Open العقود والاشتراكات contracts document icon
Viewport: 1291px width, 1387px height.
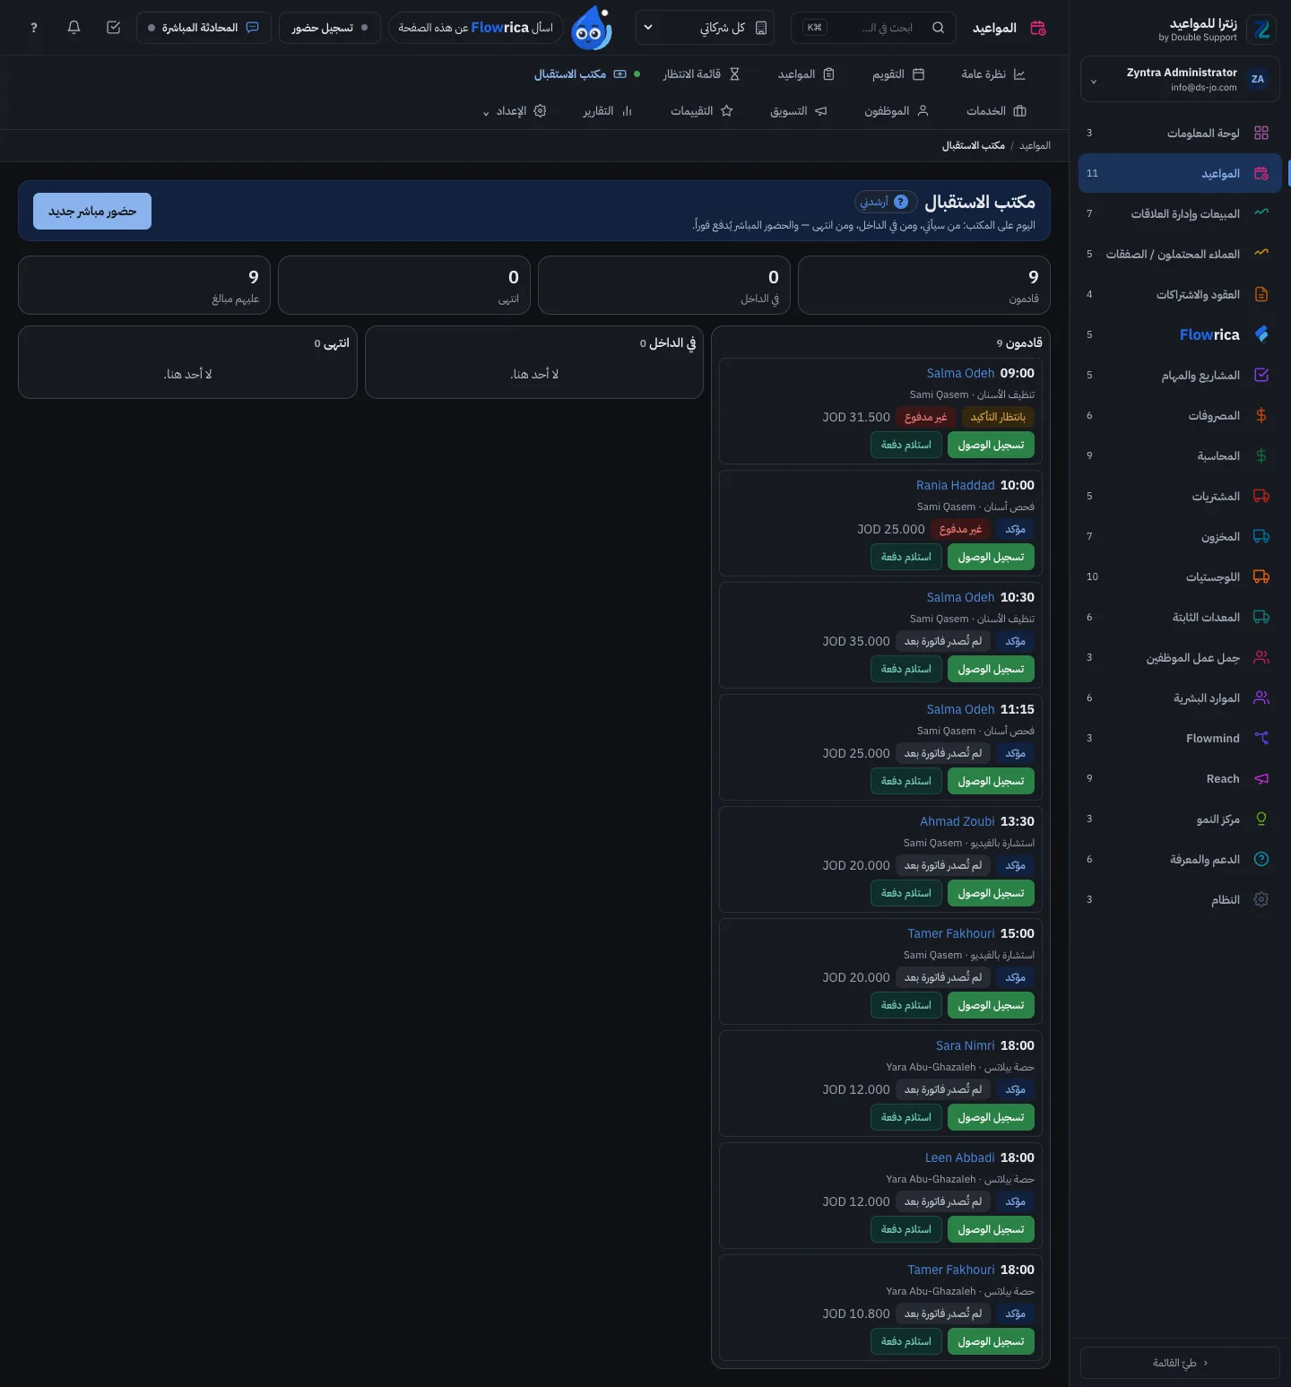coord(1261,294)
